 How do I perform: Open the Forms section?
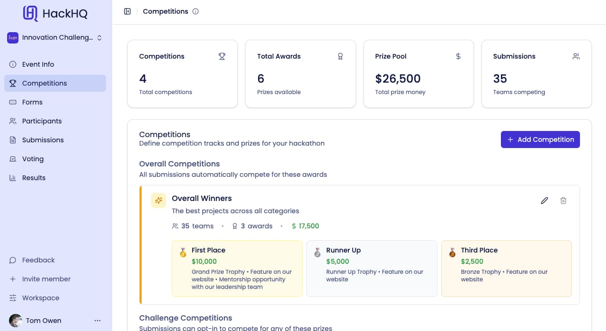[32, 102]
